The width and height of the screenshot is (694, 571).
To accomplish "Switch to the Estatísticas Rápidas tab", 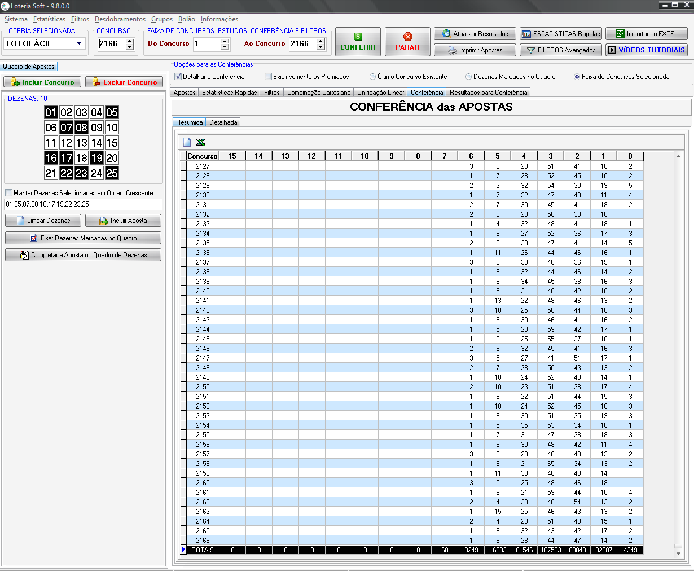I will 229,93.
